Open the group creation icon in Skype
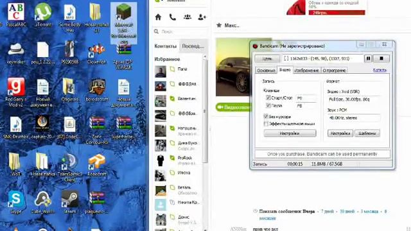 [x=188, y=17]
